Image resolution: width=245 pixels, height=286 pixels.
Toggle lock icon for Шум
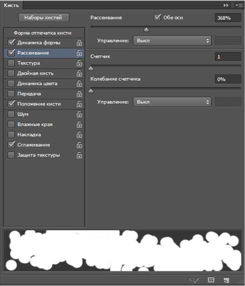[79, 114]
